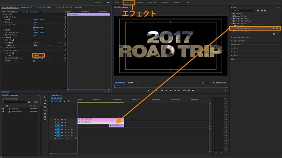Click ellipse mask tool under Opacity effect
This screenshot has width=282, height=158.
(7, 40)
